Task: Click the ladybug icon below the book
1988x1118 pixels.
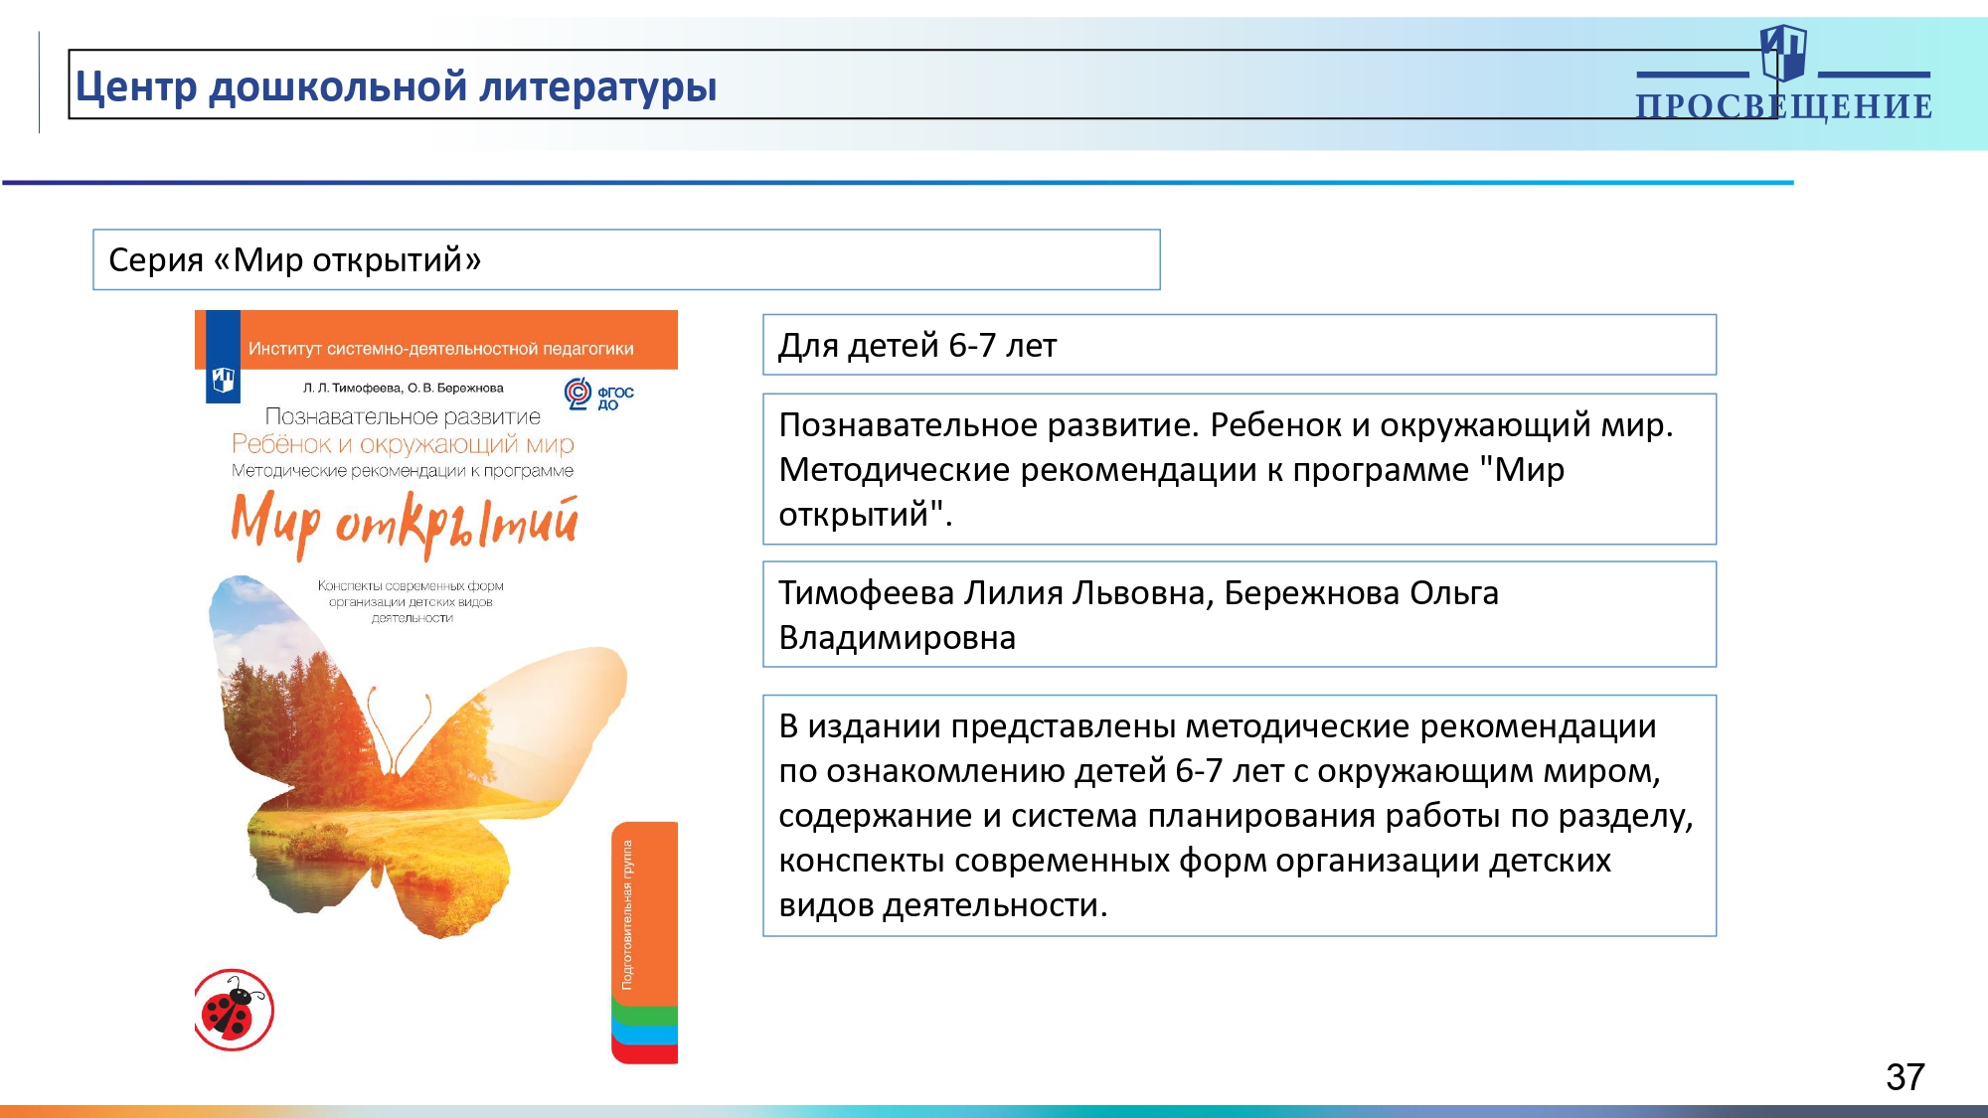Action: tap(234, 1011)
